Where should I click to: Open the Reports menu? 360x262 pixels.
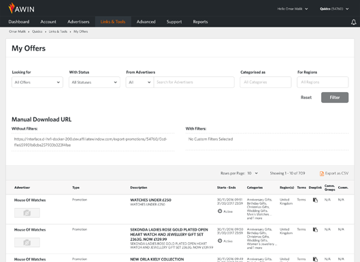click(x=200, y=22)
